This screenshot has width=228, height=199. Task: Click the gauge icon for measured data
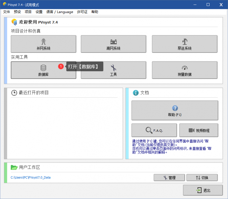click(185, 68)
